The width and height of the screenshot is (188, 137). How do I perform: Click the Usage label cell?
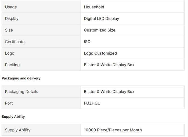tap(11, 7)
